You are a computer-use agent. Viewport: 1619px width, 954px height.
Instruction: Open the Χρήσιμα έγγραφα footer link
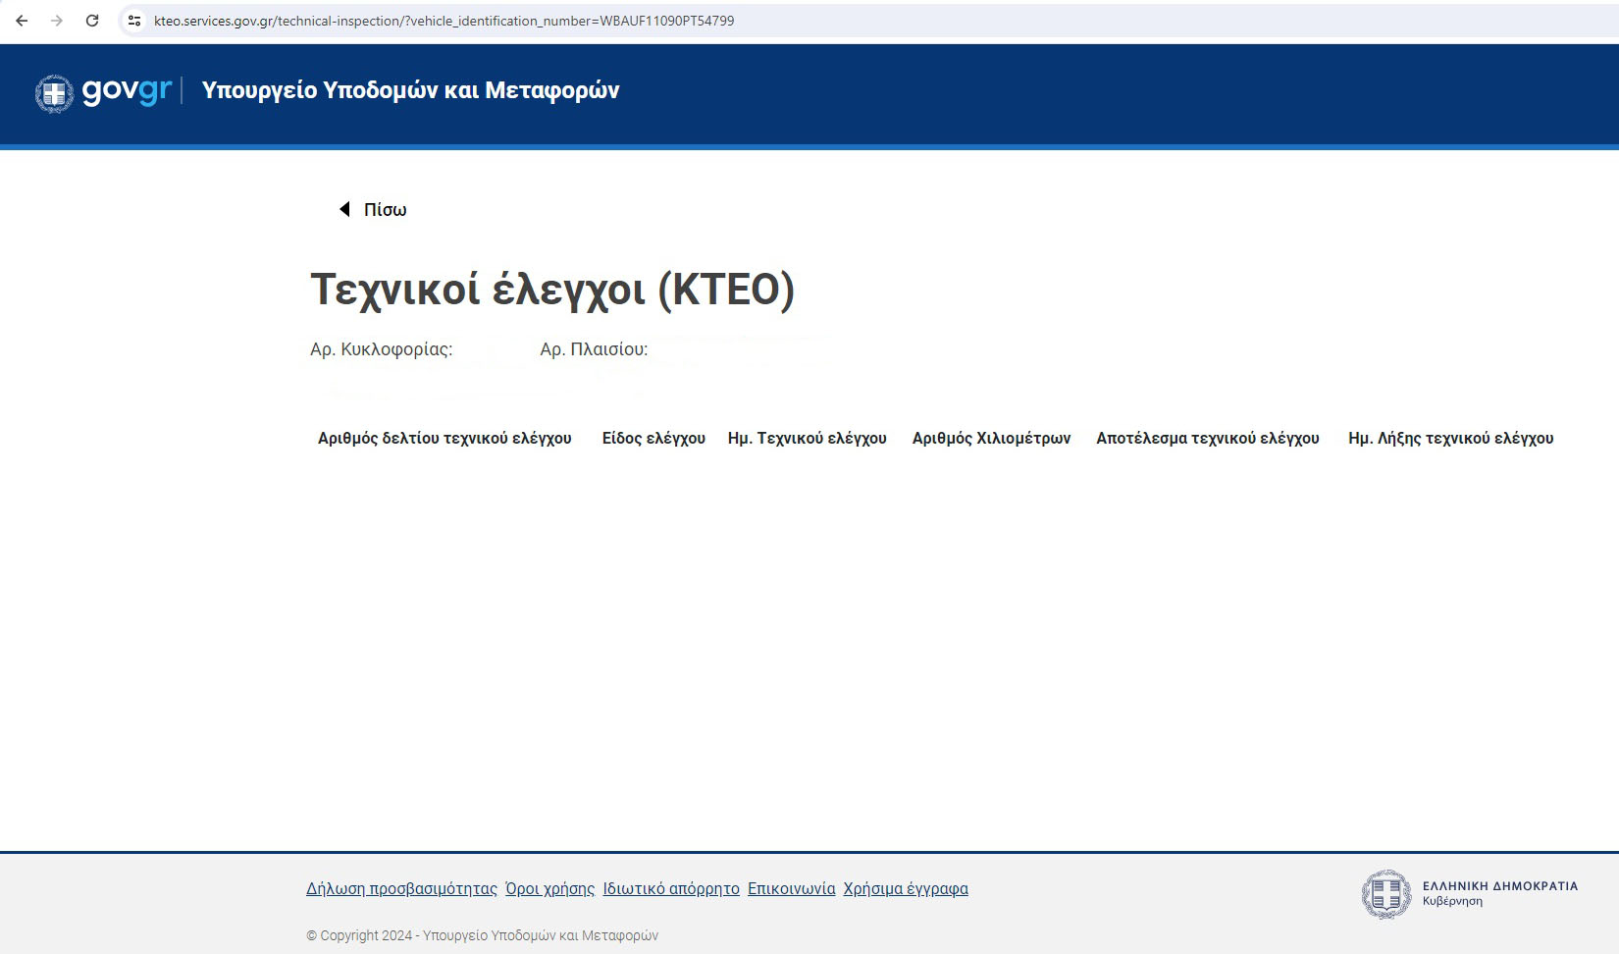pyautogui.click(x=906, y=889)
